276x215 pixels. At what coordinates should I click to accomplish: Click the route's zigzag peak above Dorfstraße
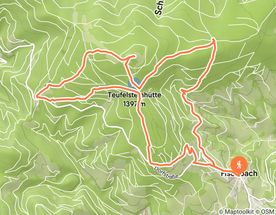tap(187, 145)
